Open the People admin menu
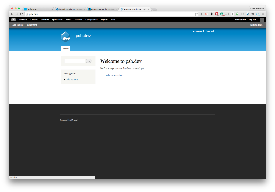Viewport: 275px width, 192px height. 68,20
